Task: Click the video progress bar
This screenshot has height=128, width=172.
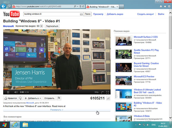Action: coord(57,90)
